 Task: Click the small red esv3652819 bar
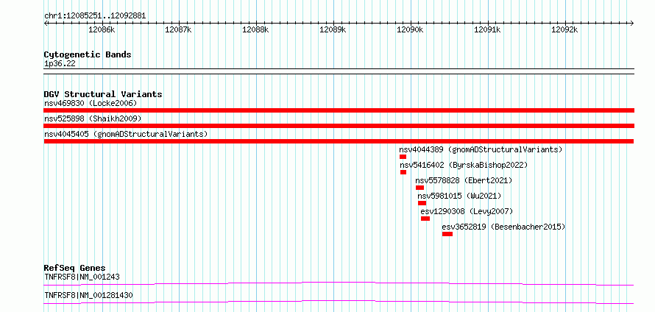[x=447, y=234]
